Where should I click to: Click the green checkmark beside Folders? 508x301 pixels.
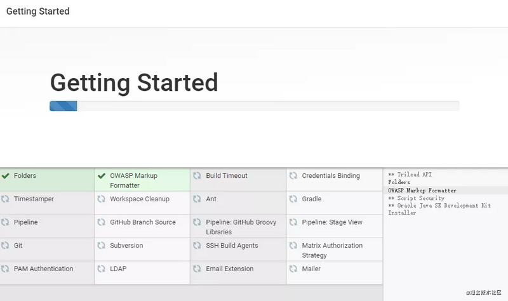point(6,176)
